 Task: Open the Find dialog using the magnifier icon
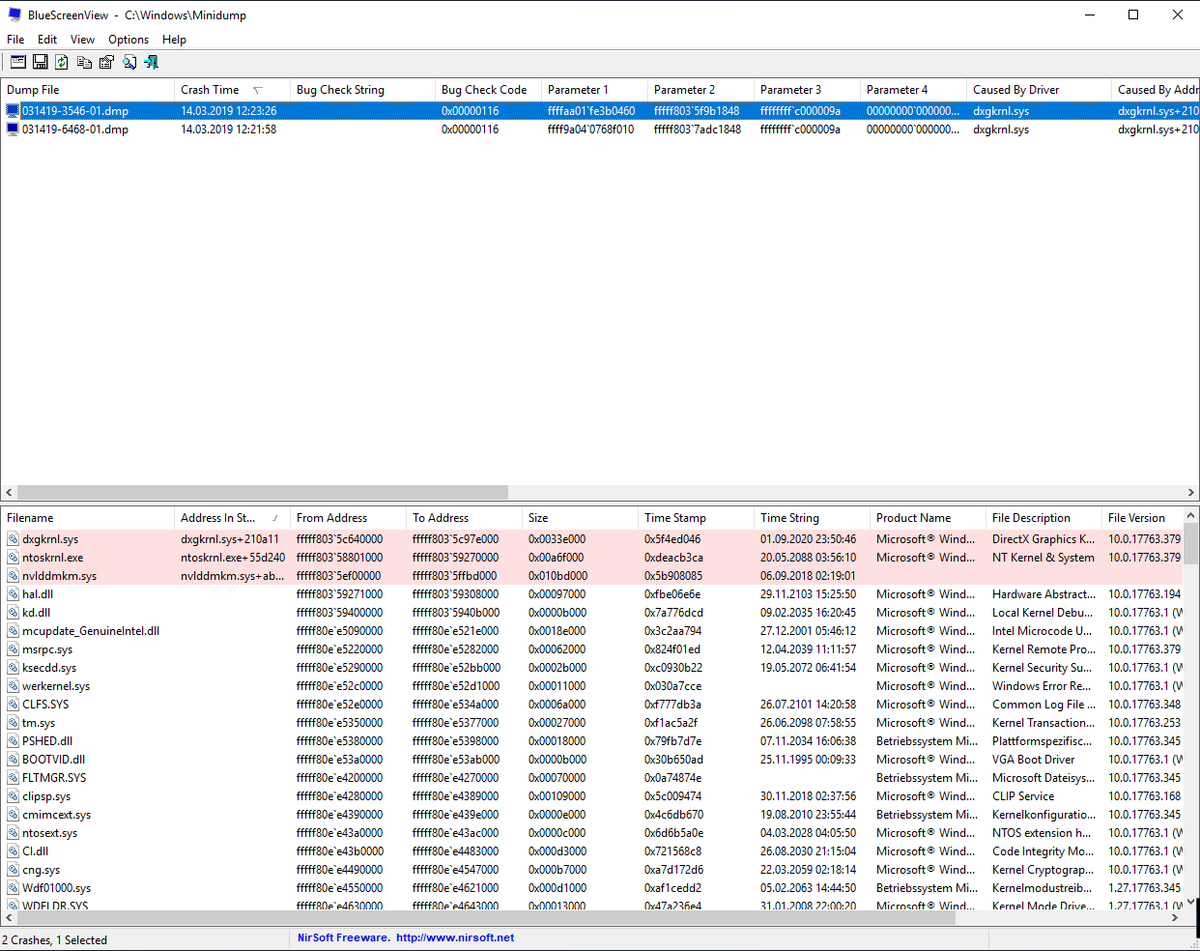pos(129,61)
